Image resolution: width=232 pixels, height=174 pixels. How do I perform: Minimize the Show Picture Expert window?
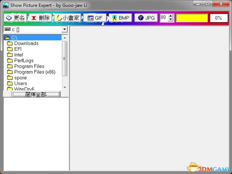[x=198, y=4]
